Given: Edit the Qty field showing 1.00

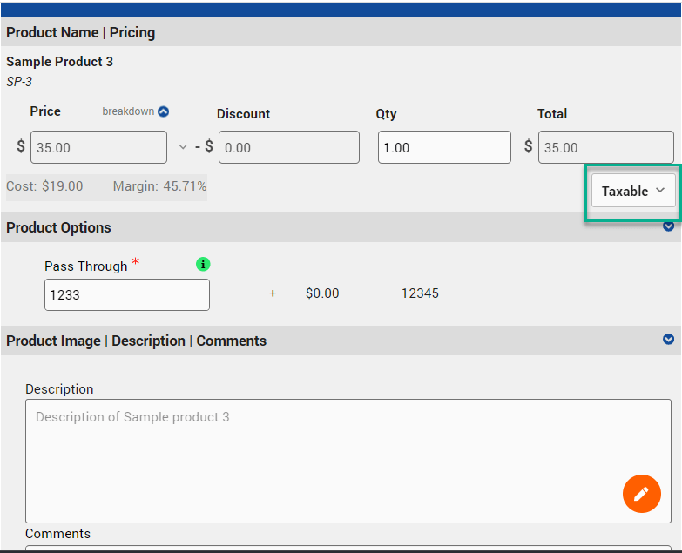Looking at the screenshot, I should [x=444, y=147].
